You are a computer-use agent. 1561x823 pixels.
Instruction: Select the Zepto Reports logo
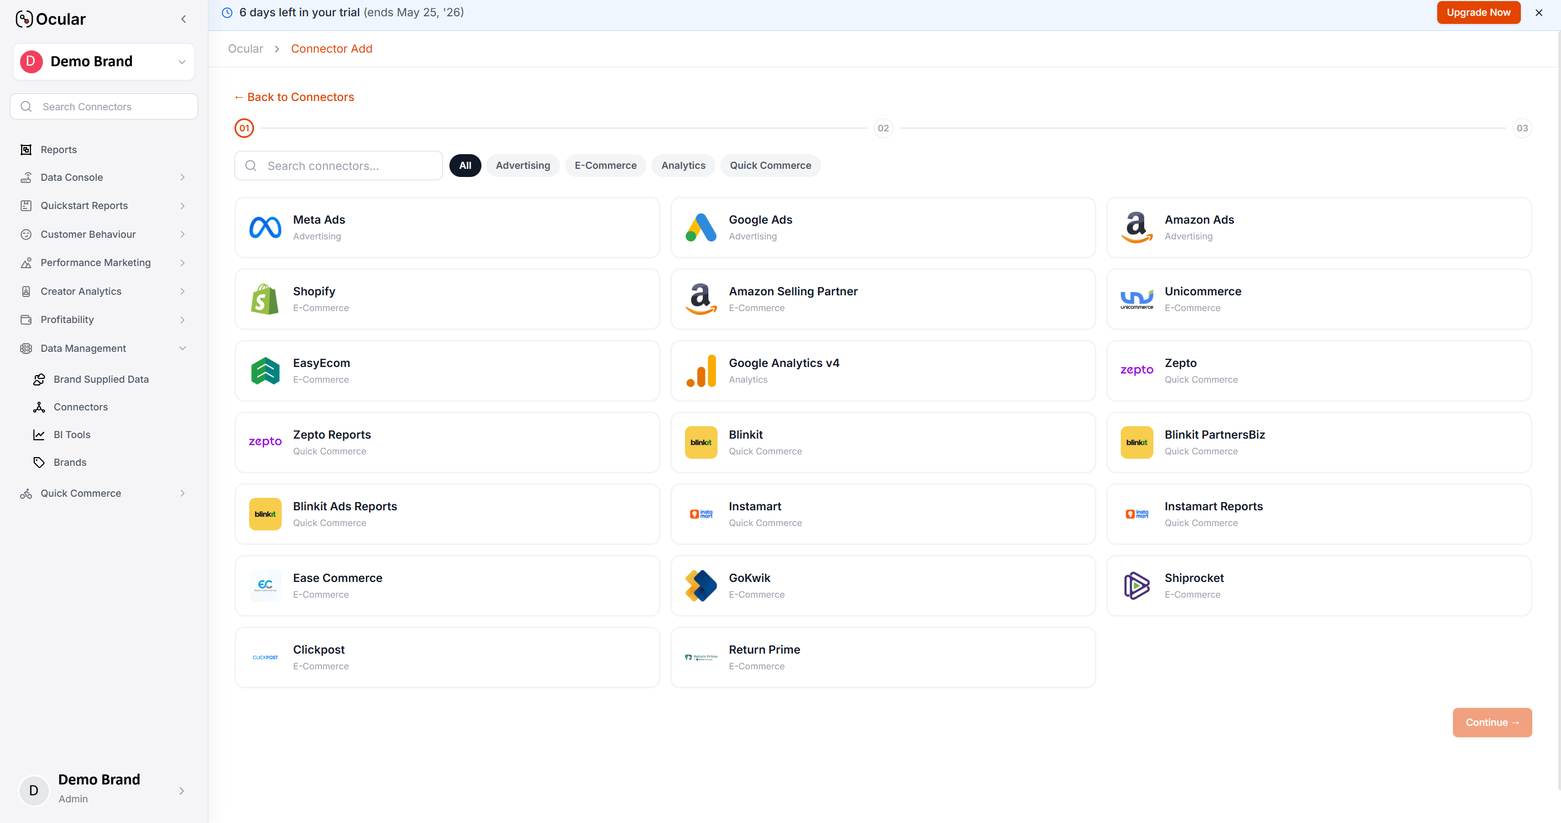click(265, 441)
